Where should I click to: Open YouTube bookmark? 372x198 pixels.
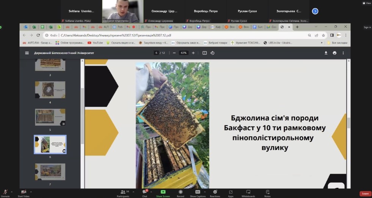coord(96,43)
